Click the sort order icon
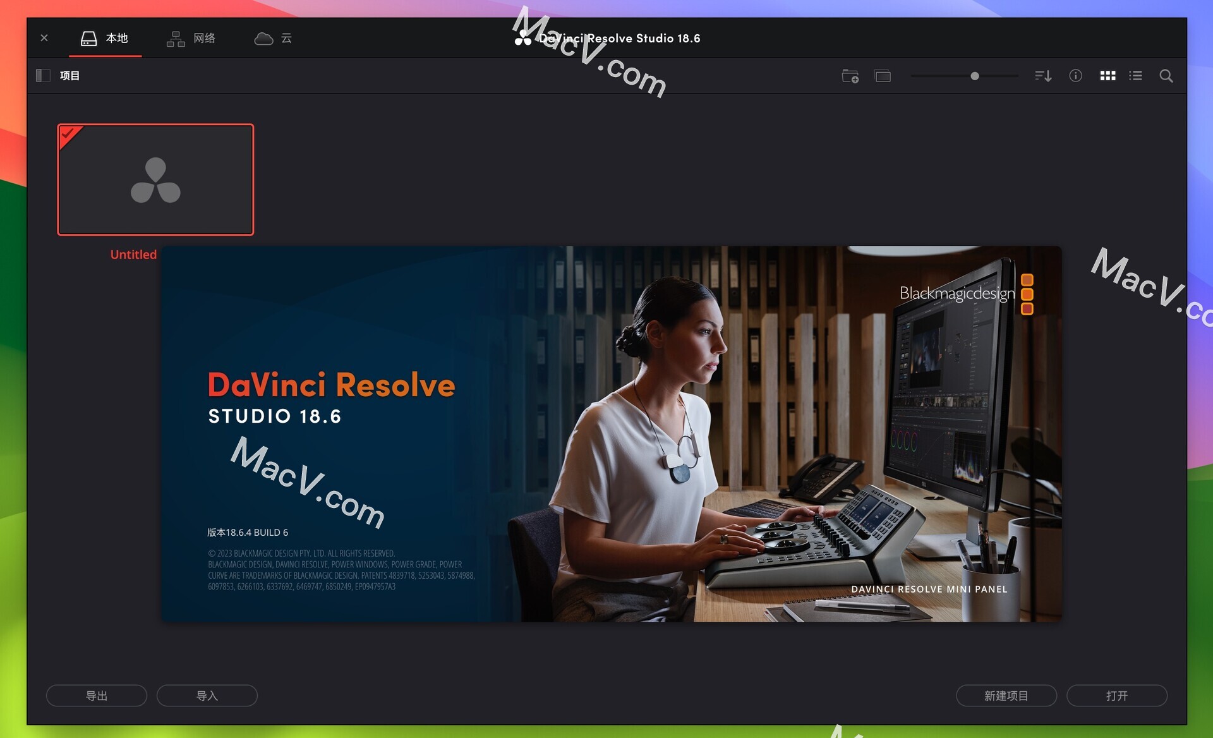 pyautogui.click(x=1042, y=76)
